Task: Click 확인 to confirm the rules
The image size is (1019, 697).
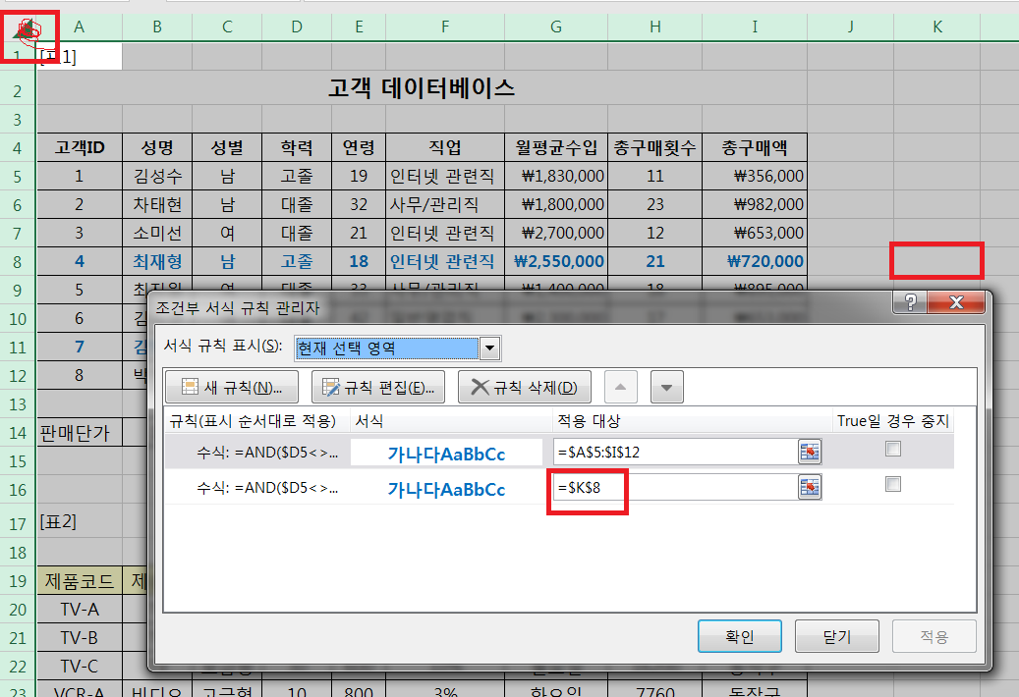Action: [x=739, y=636]
